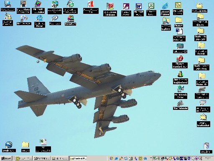214x161 pixels.
Task: Switch to the first Outlook taskbar button
Action: point(24,158)
